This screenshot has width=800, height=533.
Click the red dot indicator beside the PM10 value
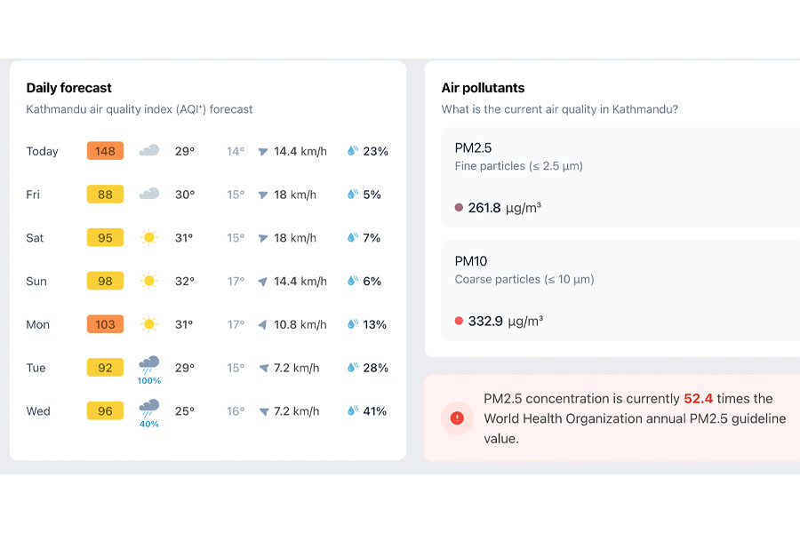[x=459, y=321]
